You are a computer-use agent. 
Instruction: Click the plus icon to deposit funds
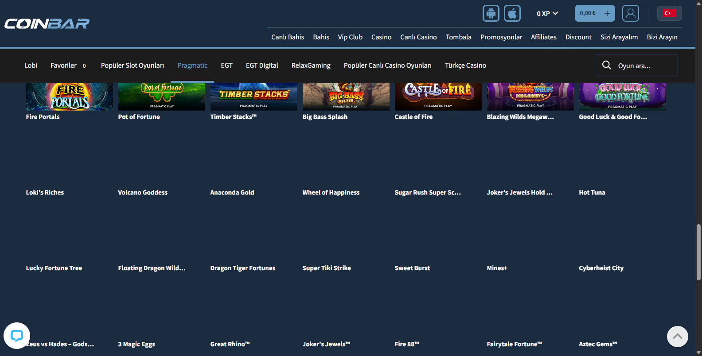click(607, 13)
